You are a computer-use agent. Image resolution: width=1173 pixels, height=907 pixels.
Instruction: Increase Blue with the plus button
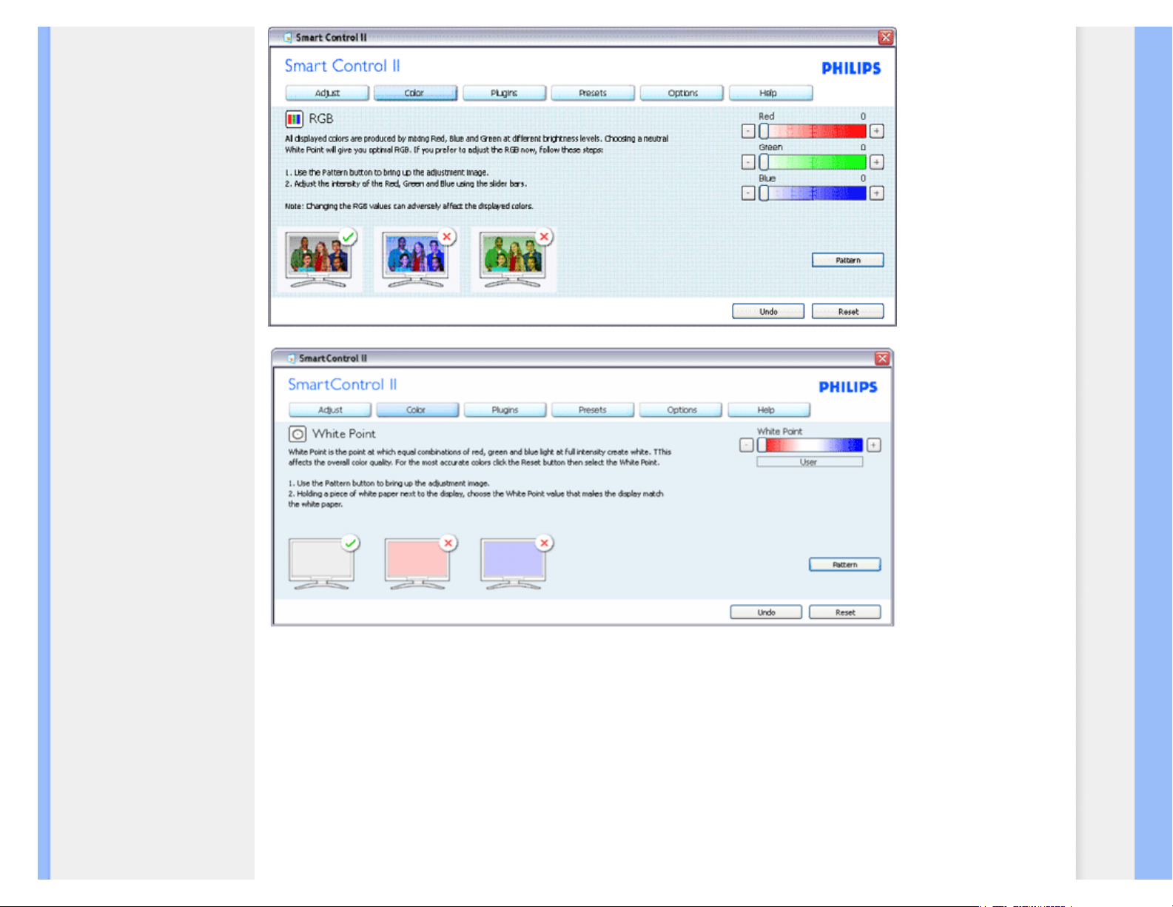tap(876, 193)
